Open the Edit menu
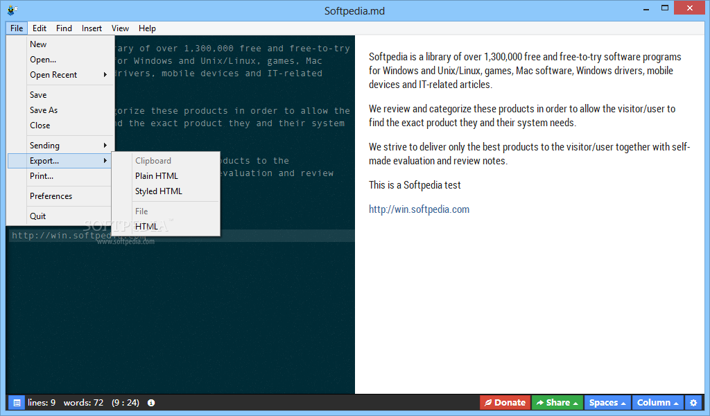710x416 pixels. pos(40,28)
